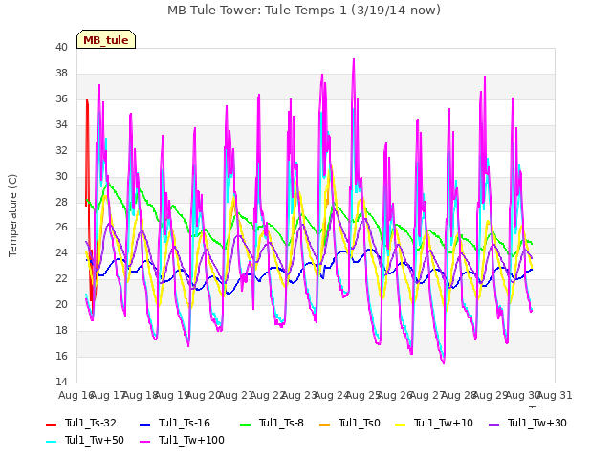Click the Aug 30 x-axis label
This screenshot has width=612, height=459.
523,395
